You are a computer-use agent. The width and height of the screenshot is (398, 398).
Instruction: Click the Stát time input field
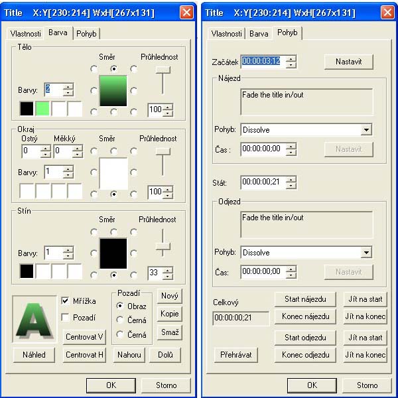click(x=262, y=182)
